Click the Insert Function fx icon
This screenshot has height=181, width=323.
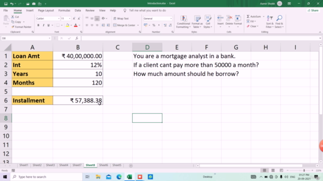(77, 38)
